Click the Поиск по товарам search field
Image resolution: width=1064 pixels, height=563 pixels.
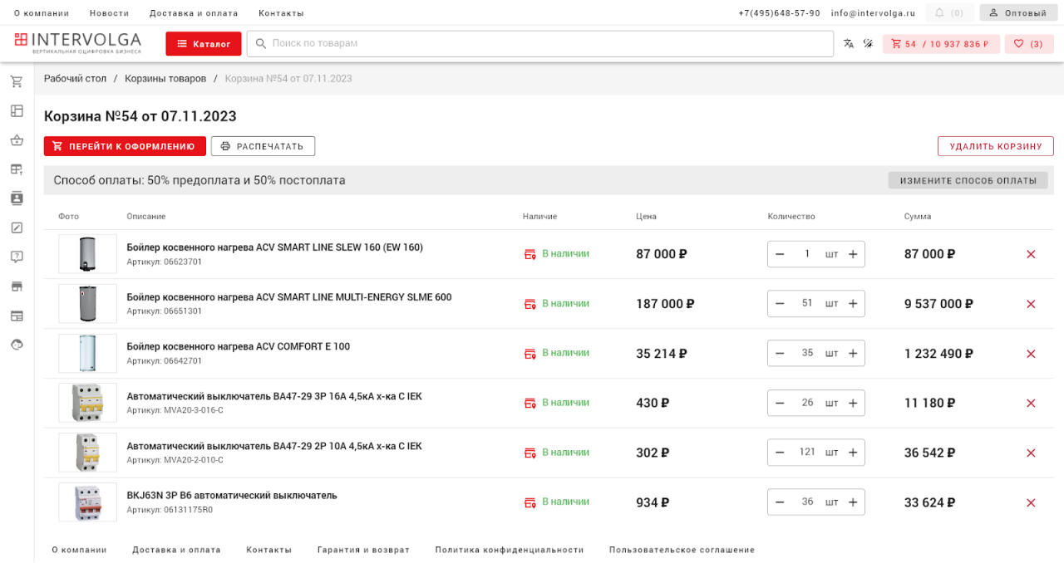click(x=540, y=44)
